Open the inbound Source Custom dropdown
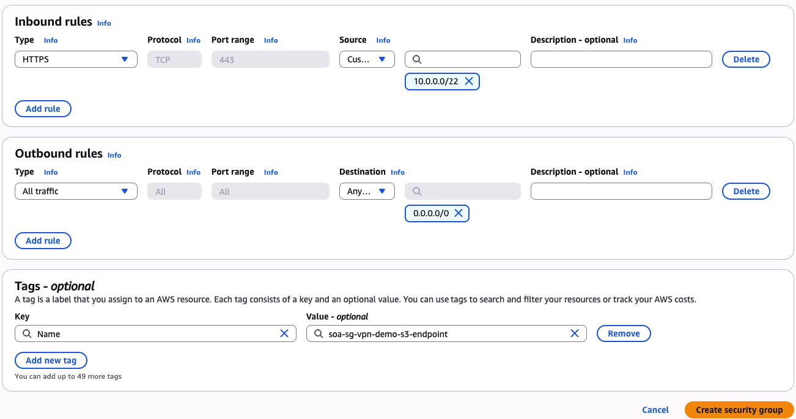This screenshot has height=419, width=796. pyautogui.click(x=367, y=59)
